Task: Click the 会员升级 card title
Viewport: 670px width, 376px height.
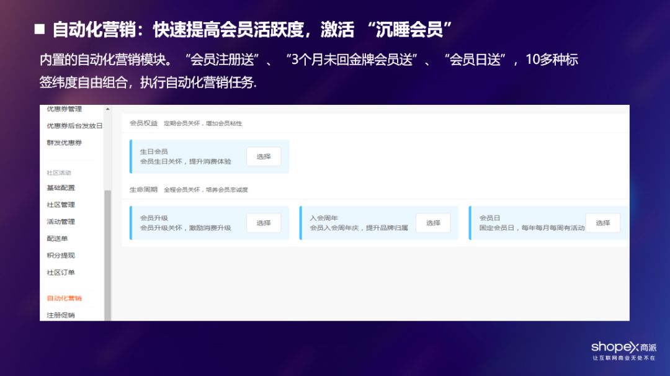Action: pos(154,218)
